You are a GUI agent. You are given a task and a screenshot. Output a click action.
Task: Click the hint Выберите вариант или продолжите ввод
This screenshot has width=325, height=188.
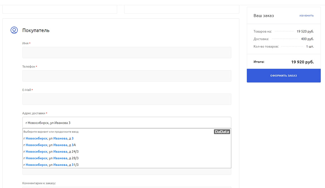pyautogui.click(x=51, y=132)
